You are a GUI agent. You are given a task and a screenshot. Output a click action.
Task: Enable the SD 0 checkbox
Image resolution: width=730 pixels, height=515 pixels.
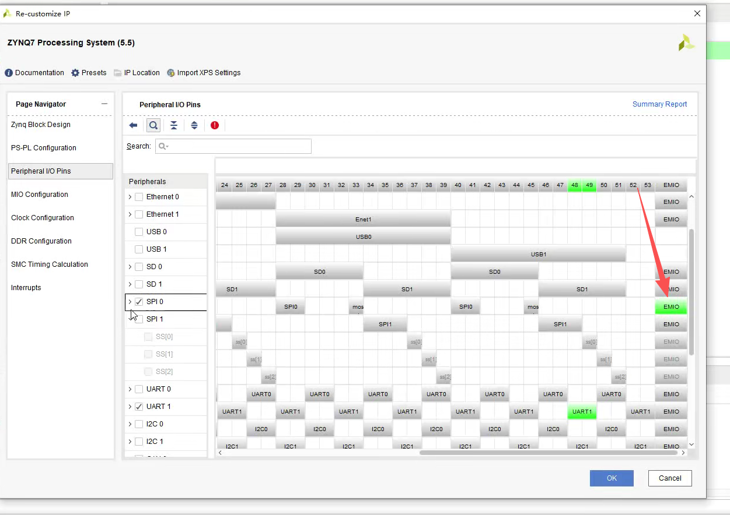click(139, 267)
